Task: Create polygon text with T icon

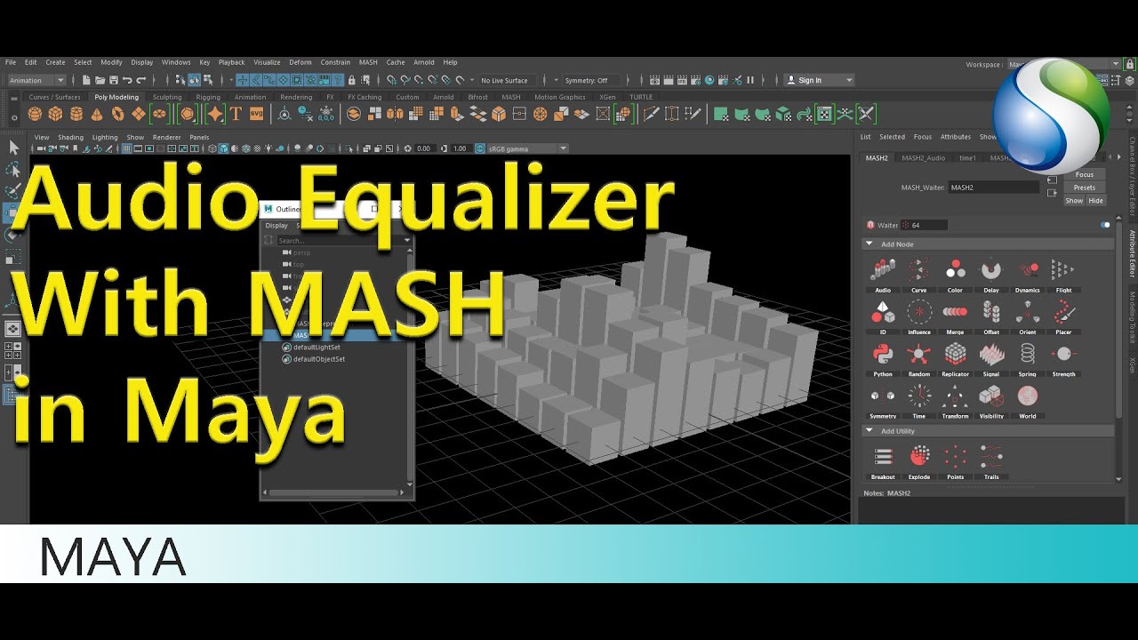Action: click(236, 114)
